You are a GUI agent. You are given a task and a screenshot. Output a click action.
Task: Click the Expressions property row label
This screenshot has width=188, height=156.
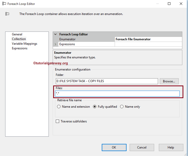[67, 44]
